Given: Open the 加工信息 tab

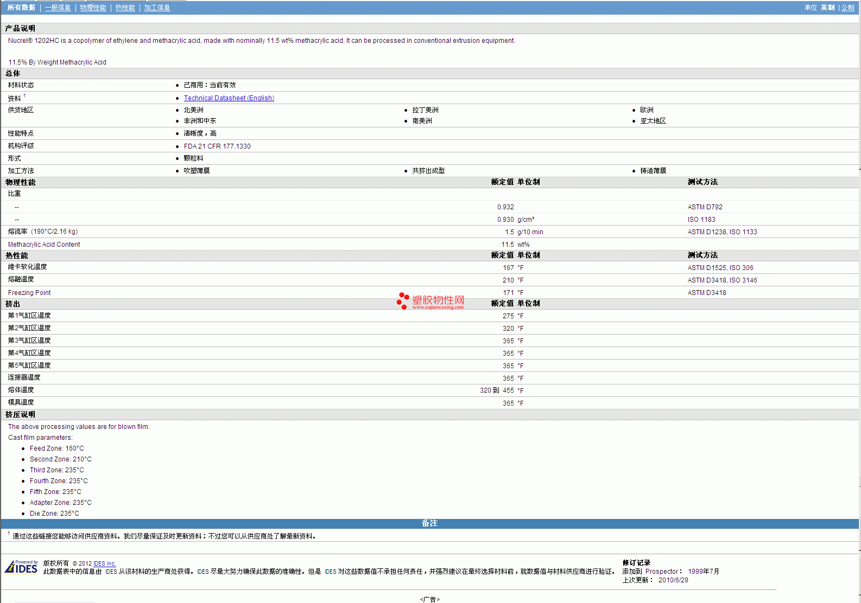Looking at the screenshot, I should [157, 8].
